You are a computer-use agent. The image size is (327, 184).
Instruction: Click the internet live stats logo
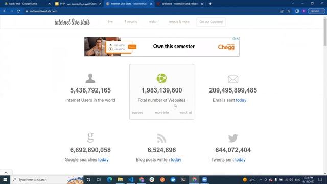click(x=72, y=22)
